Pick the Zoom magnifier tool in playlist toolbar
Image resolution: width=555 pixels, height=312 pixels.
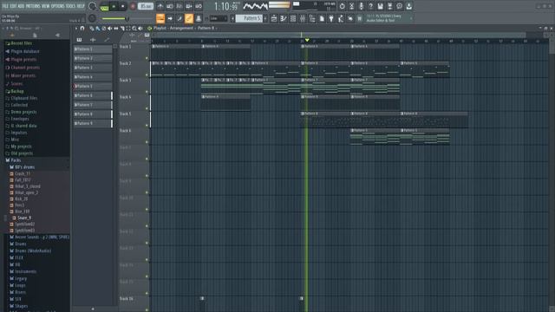pyautogui.click(x=134, y=29)
